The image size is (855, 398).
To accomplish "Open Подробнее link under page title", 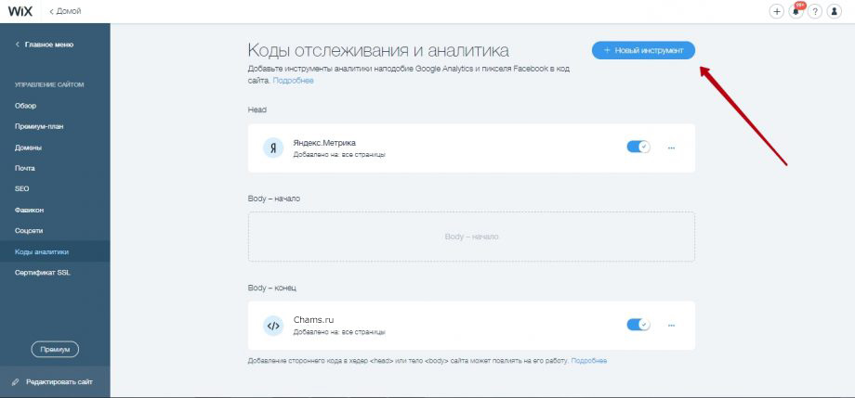I will click(x=293, y=81).
